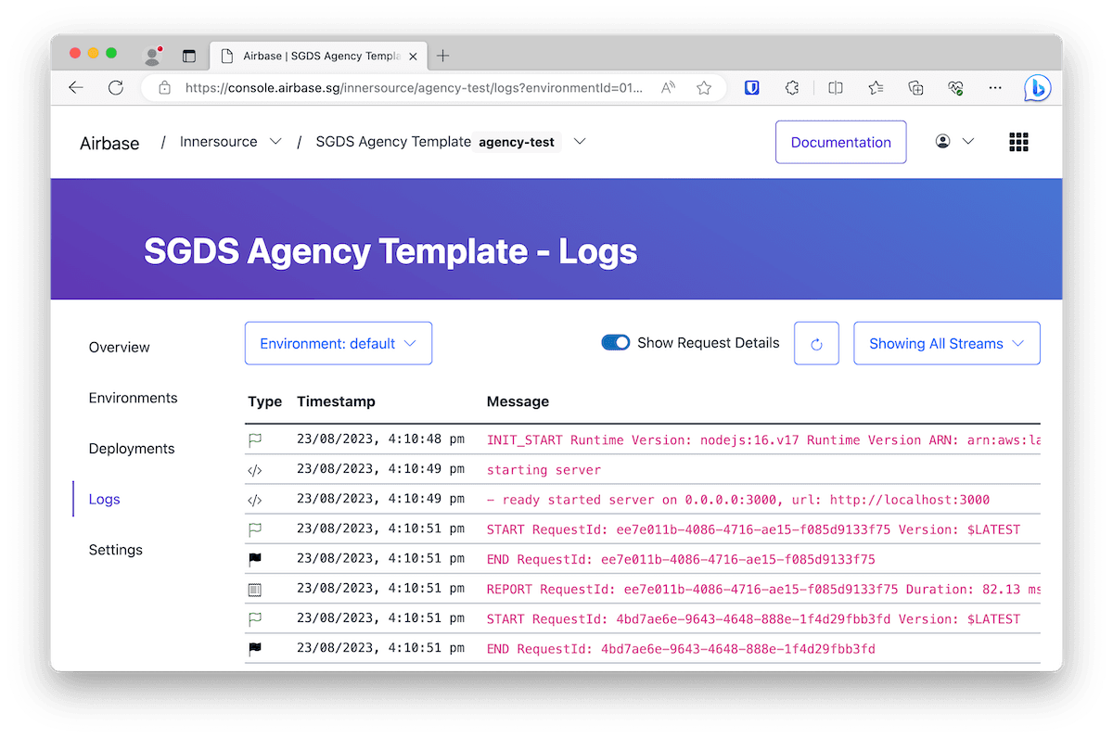Viewport: 1113px width, 738px height.
Task: Reload the page with the refresh icon
Action: pyautogui.click(x=116, y=87)
